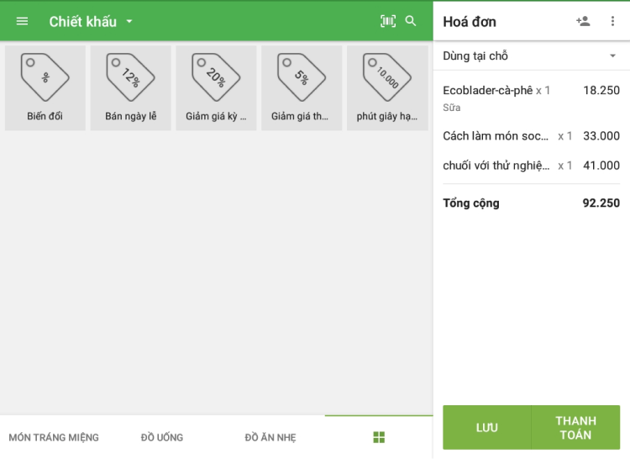Viewport: 630px width, 459px height.
Task: Open the Dùng tại chỗ dining option dropdown
Action: [531, 55]
